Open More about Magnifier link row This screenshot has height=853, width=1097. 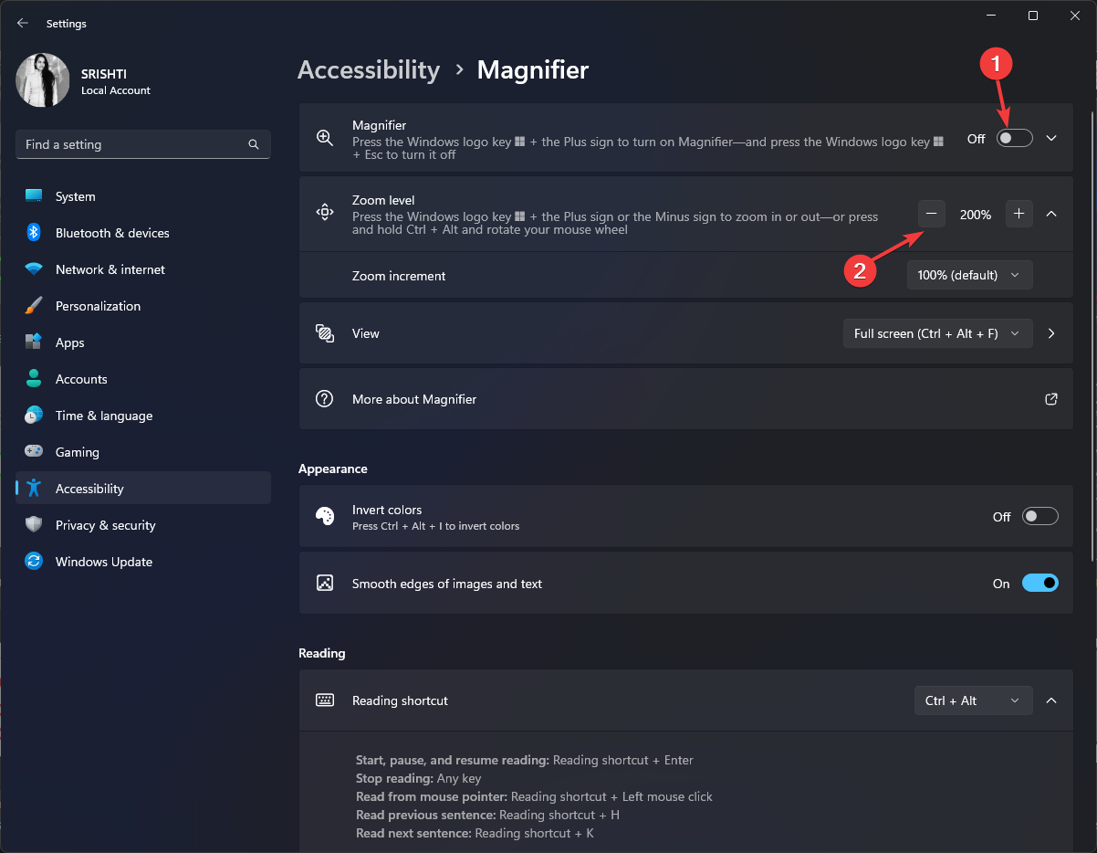pyautogui.click(x=686, y=399)
